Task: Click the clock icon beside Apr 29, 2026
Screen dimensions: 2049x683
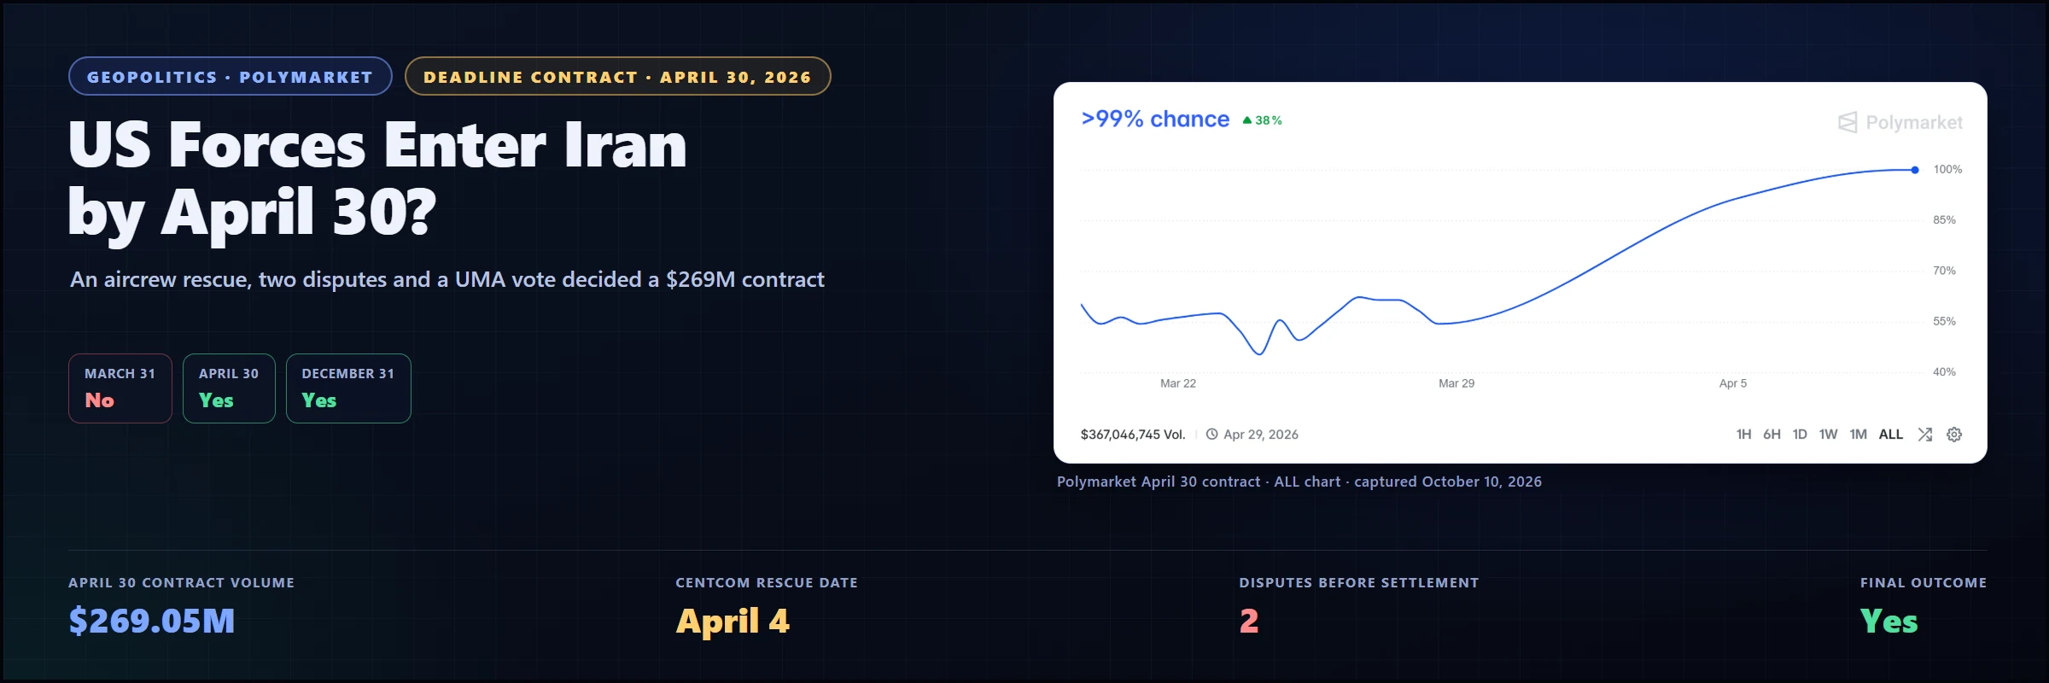Action: [1211, 434]
